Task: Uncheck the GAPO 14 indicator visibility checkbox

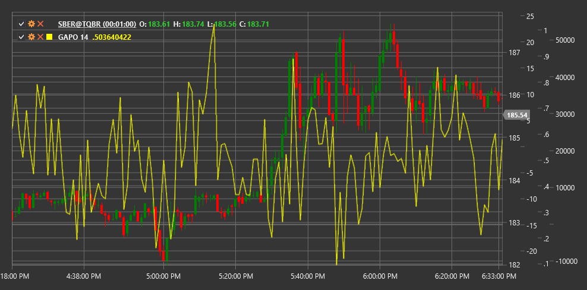Action: [x=21, y=37]
